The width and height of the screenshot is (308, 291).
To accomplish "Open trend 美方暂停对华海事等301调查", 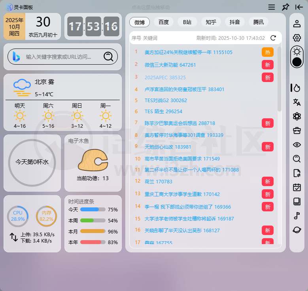I will [x=184, y=135].
